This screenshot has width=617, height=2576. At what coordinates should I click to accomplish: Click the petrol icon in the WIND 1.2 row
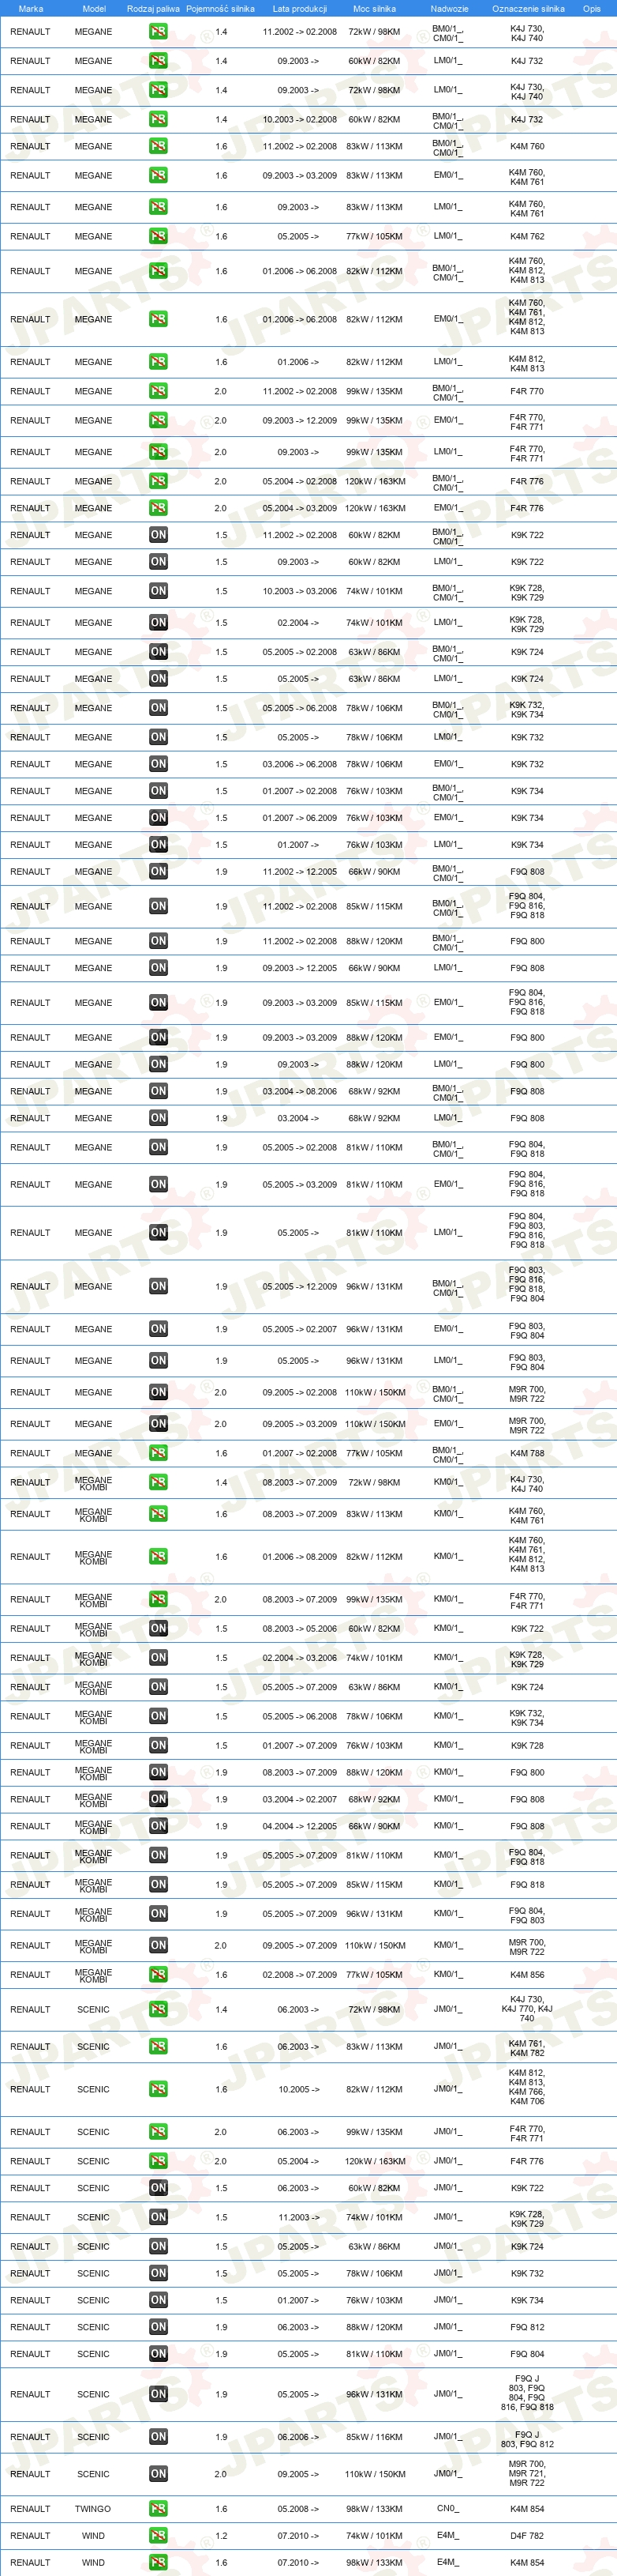[x=158, y=2535]
